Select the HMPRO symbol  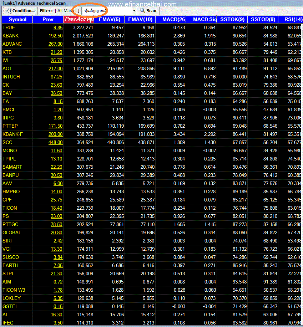[x=11, y=191]
